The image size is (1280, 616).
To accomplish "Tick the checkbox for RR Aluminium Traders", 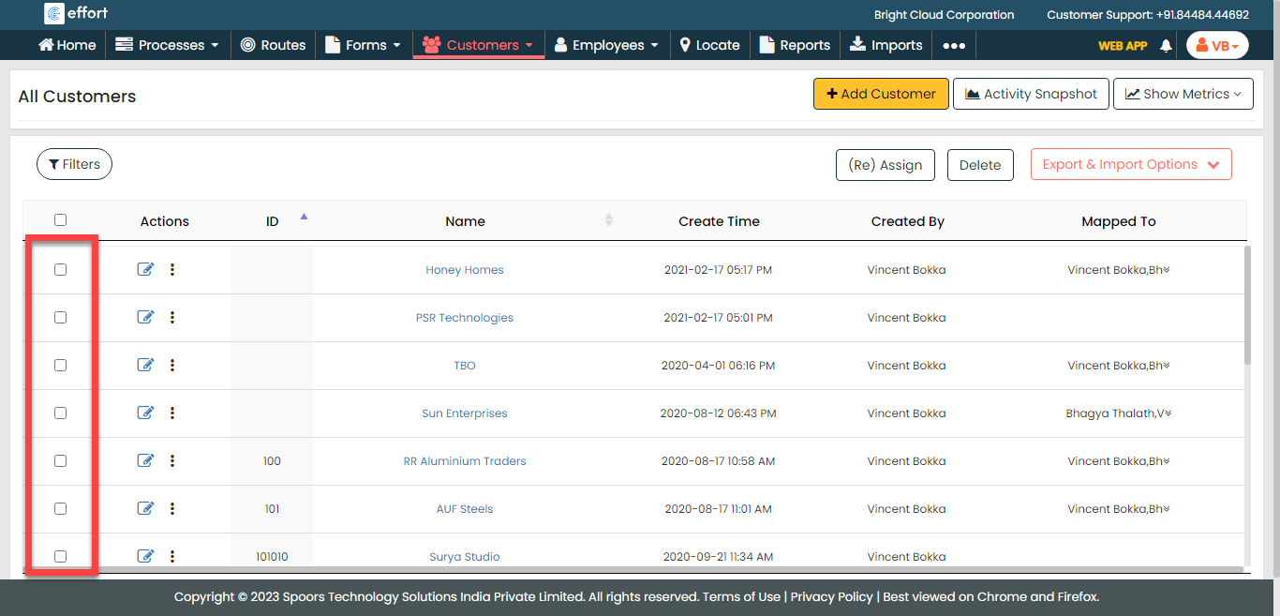I will click(61, 461).
